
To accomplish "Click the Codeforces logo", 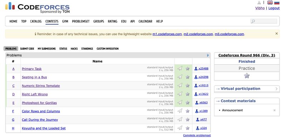I will 38,7.
